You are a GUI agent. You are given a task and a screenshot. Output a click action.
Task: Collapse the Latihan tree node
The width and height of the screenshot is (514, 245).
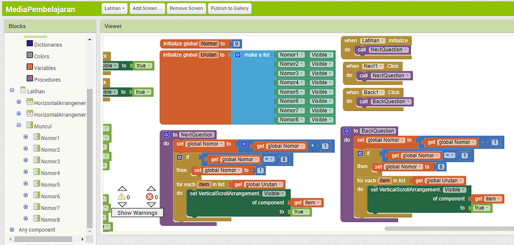(12, 91)
